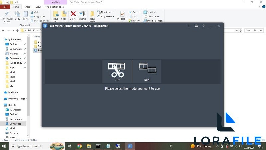Open 3D Objects under This PC
The image size is (266, 150).
point(13,110)
